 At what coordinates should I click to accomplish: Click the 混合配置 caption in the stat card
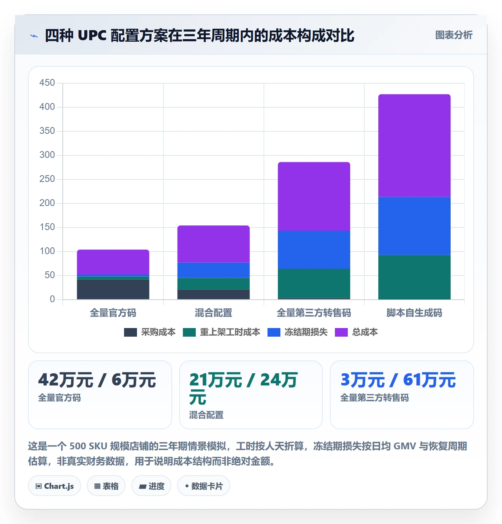206,415
